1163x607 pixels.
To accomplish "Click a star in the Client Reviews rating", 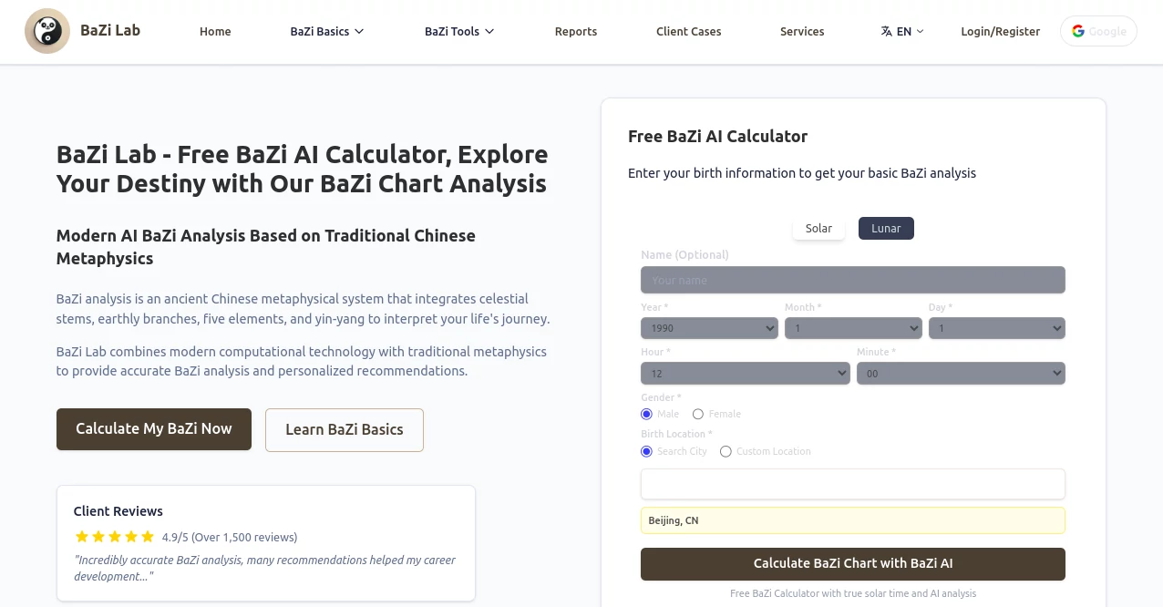I will tap(81, 537).
